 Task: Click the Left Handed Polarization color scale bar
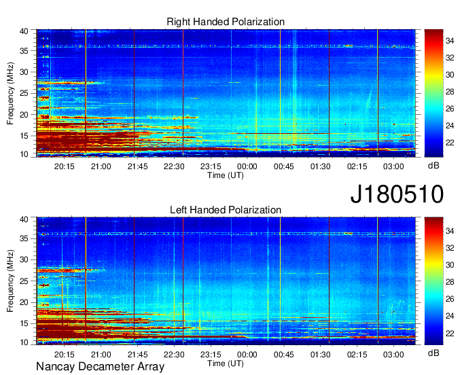tap(433, 281)
